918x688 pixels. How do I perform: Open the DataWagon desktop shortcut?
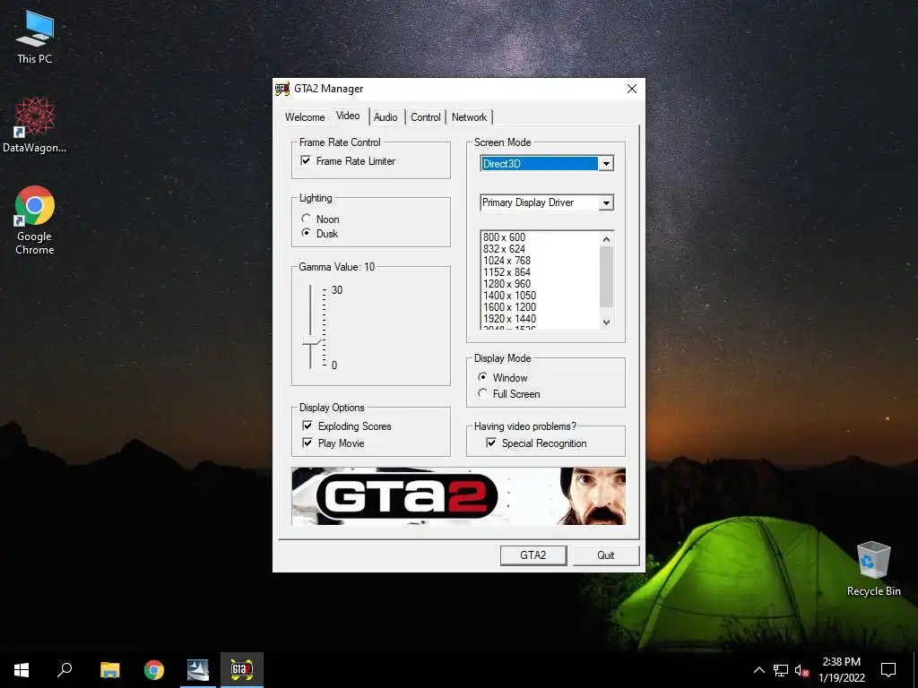point(35,125)
